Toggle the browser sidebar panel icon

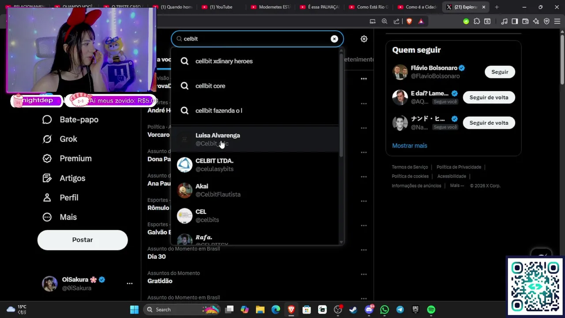[x=515, y=21]
